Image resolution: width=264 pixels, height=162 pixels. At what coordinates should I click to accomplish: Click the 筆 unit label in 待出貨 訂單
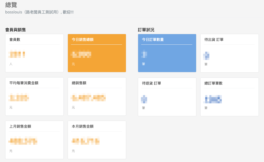[206, 64]
